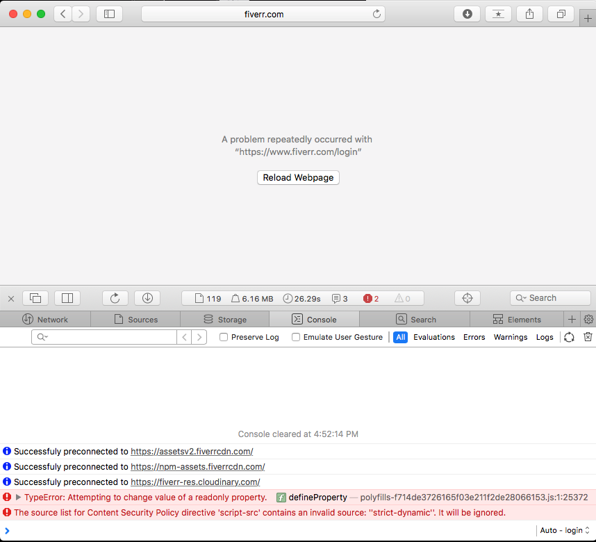Select the TypeError readonly property message
Viewport: 596px width, 542px height.
click(146, 497)
